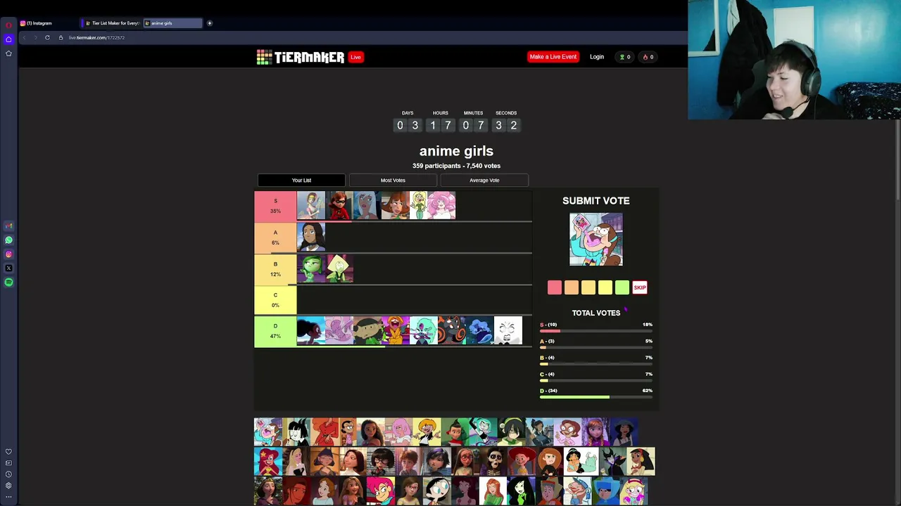
Task: Click the current Submit Vote character image
Action: [596, 240]
